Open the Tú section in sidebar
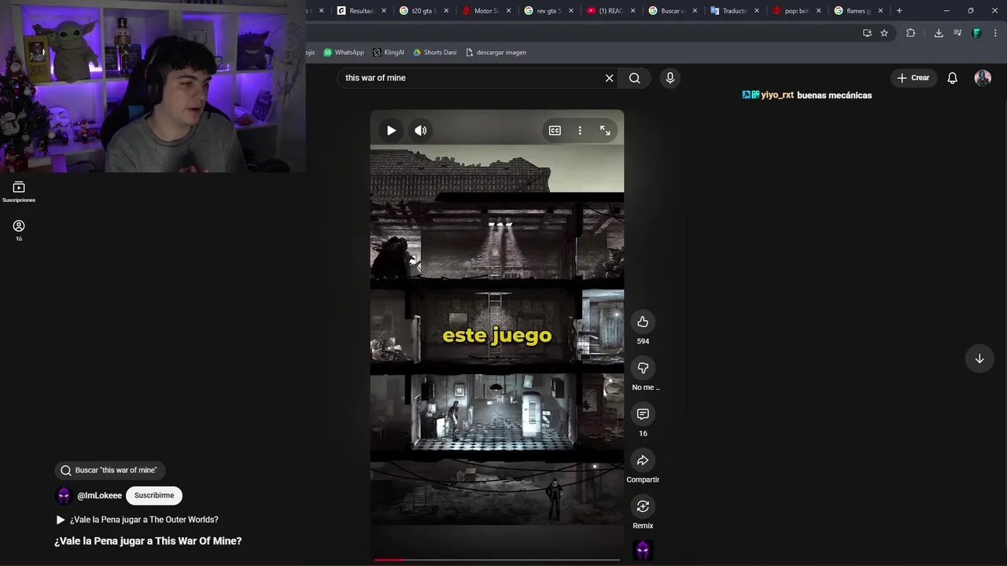This screenshot has height=566, width=1007. tap(19, 230)
